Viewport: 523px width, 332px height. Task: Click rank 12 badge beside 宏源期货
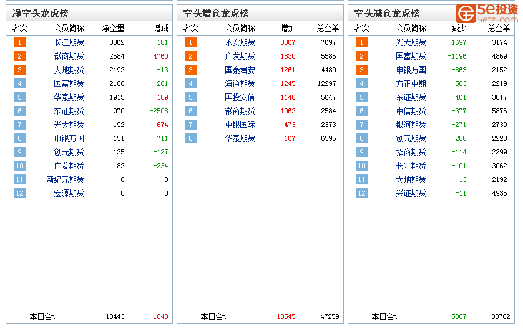click(20, 193)
